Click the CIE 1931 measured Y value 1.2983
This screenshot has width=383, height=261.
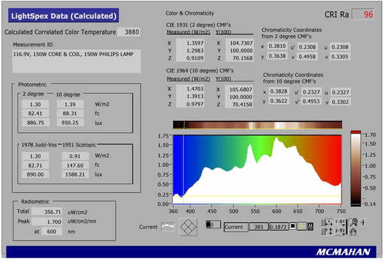[x=190, y=51]
